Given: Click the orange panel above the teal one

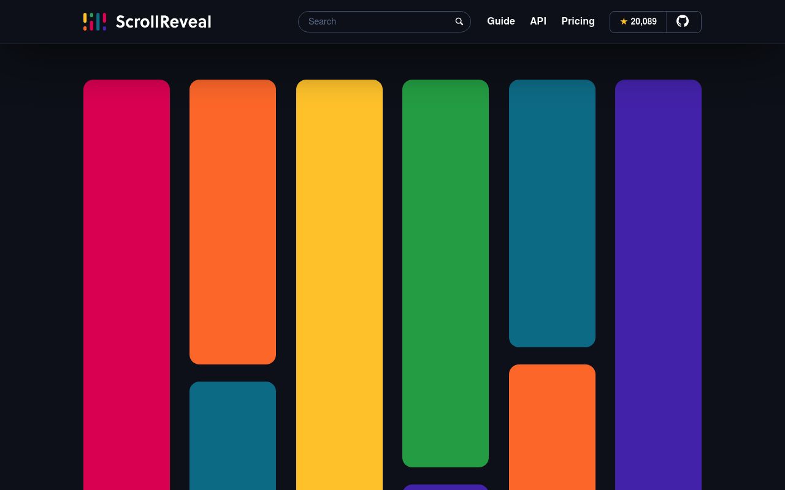Looking at the screenshot, I should (232, 222).
